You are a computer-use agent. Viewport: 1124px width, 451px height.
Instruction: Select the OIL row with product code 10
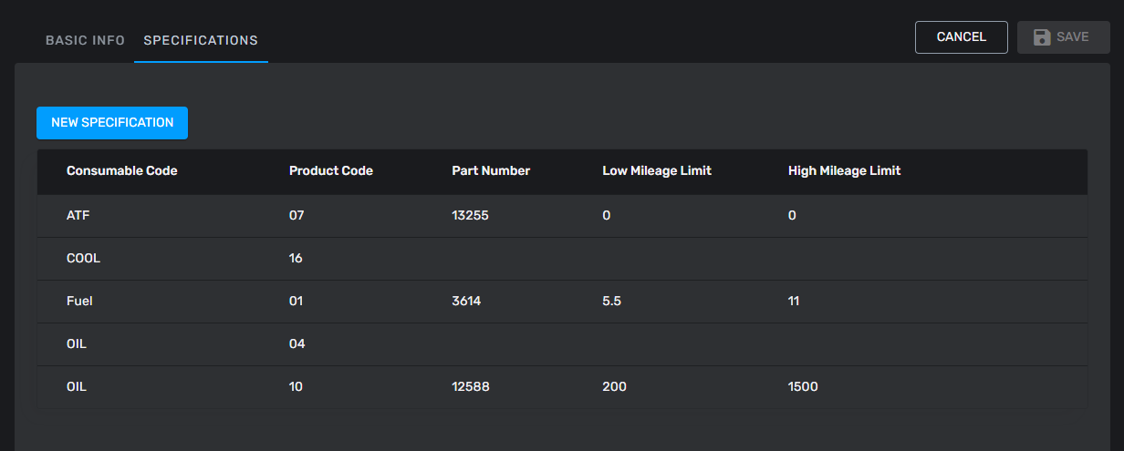[77, 387]
